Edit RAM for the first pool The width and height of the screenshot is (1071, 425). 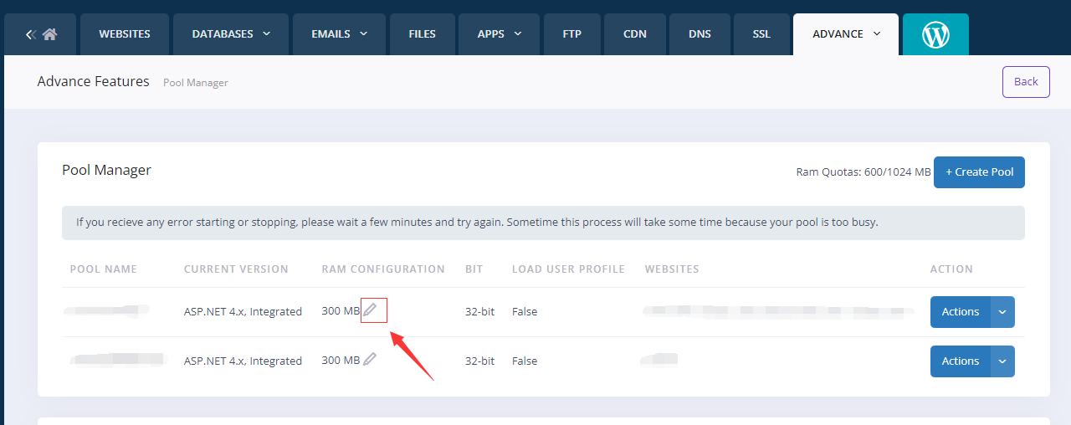tap(370, 310)
